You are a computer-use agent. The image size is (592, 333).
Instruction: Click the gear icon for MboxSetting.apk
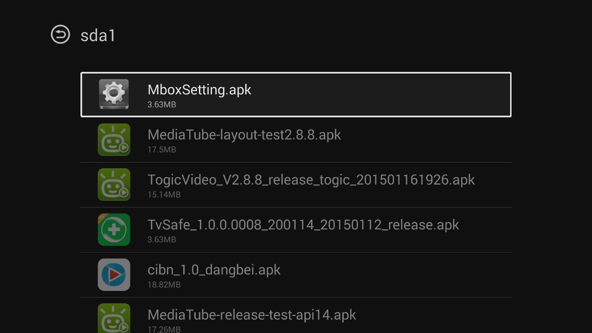(114, 94)
